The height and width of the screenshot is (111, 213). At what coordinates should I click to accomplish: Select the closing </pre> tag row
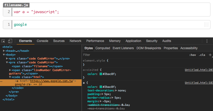coord(14,92)
